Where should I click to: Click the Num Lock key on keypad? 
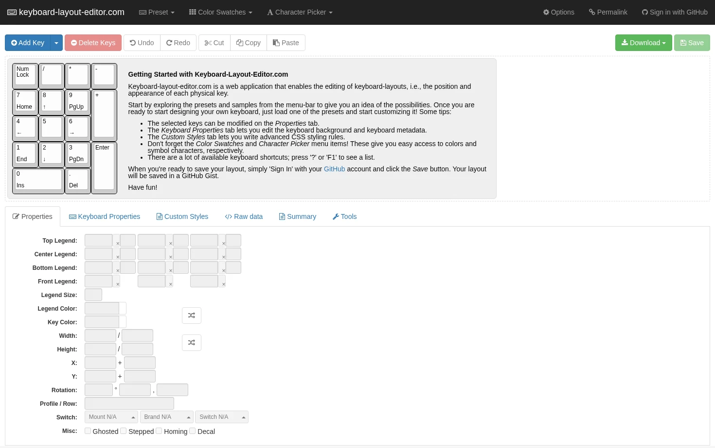[25, 76]
